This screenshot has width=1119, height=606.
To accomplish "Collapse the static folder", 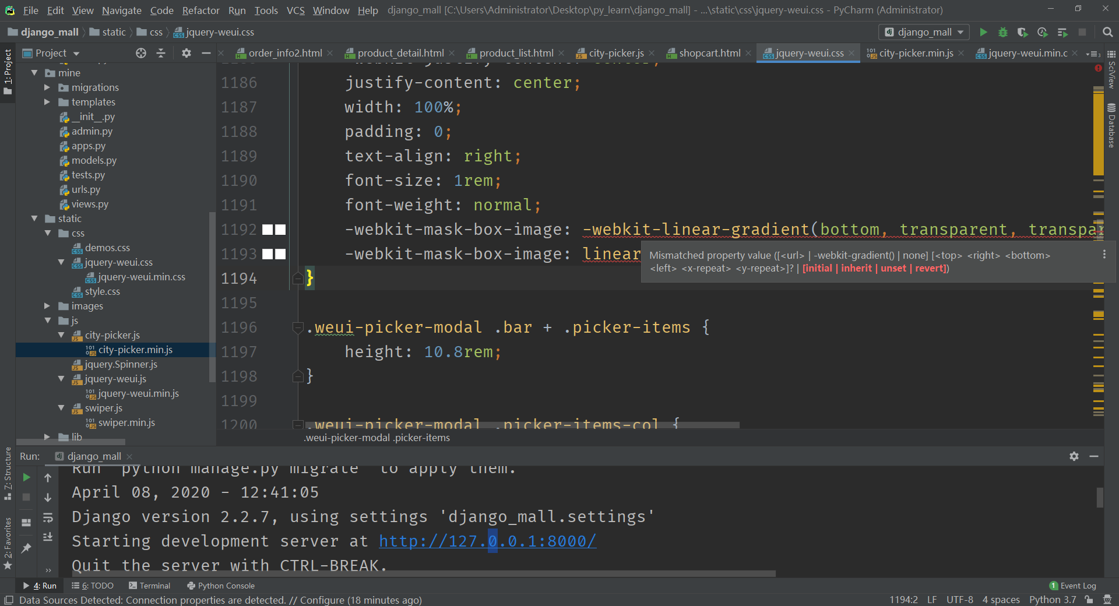I will point(34,219).
